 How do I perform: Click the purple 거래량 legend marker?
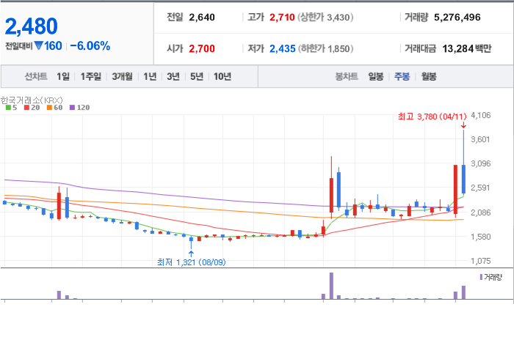[481, 277]
